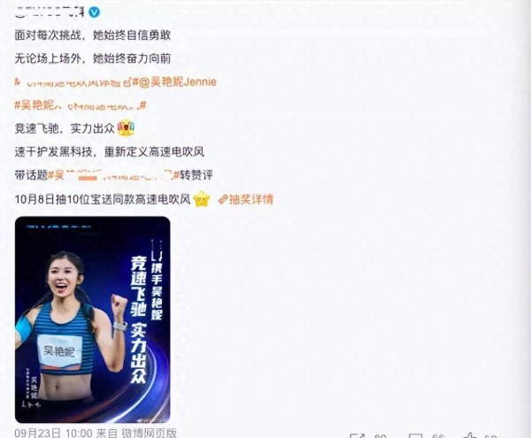Image resolution: width=531 pixels, height=438 pixels.
Task: Click the star-eyes emoji after 高速电吹风
Action: click(x=202, y=199)
